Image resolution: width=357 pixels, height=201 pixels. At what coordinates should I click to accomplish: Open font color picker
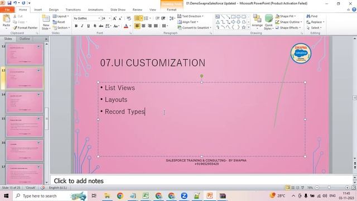click(130, 26)
